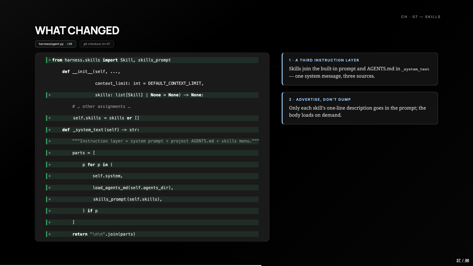Click the CH · 07 — SKILLS label
473x266 pixels.
click(x=421, y=17)
